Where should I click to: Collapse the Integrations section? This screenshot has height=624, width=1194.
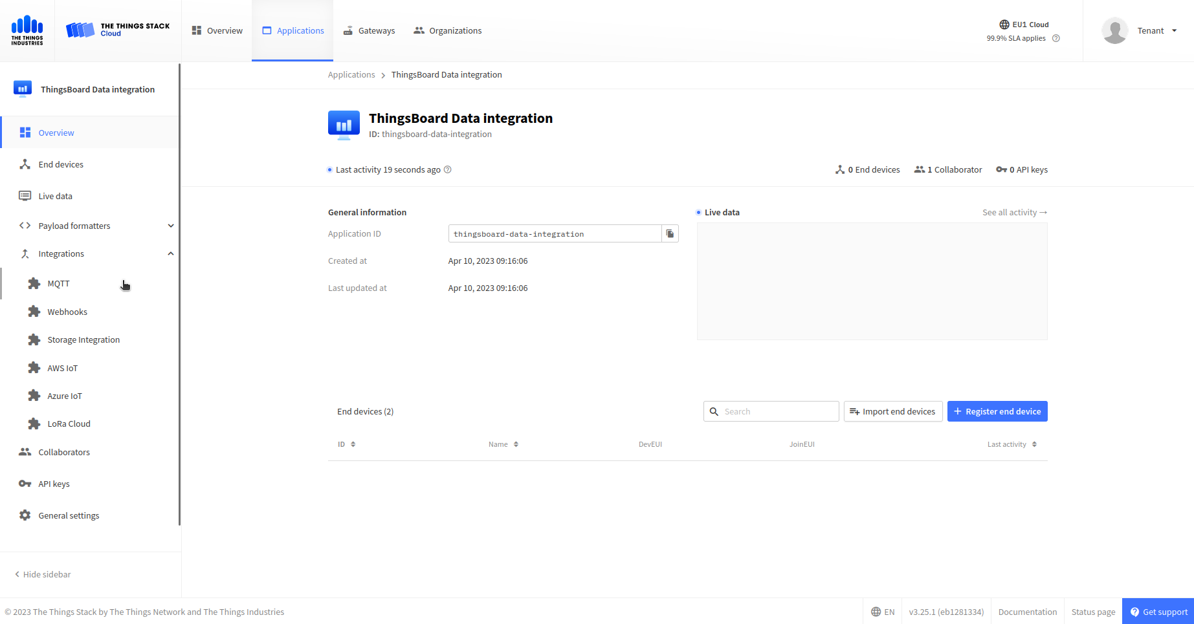pos(171,253)
